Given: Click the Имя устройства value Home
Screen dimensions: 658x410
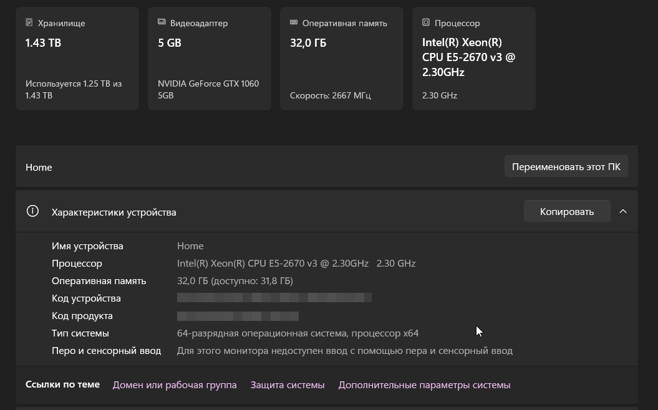Looking at the screenshot, I should pos(190,246).
